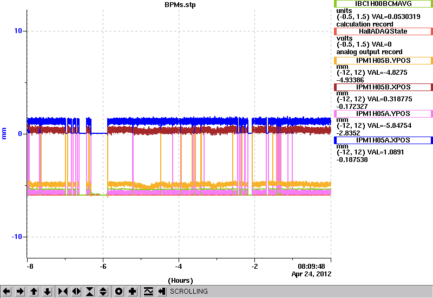The height and width of the screenshot is (298, 433).
Task: Expand time axis with the outward-pointing triangles icon
Action: pos(76,291)
